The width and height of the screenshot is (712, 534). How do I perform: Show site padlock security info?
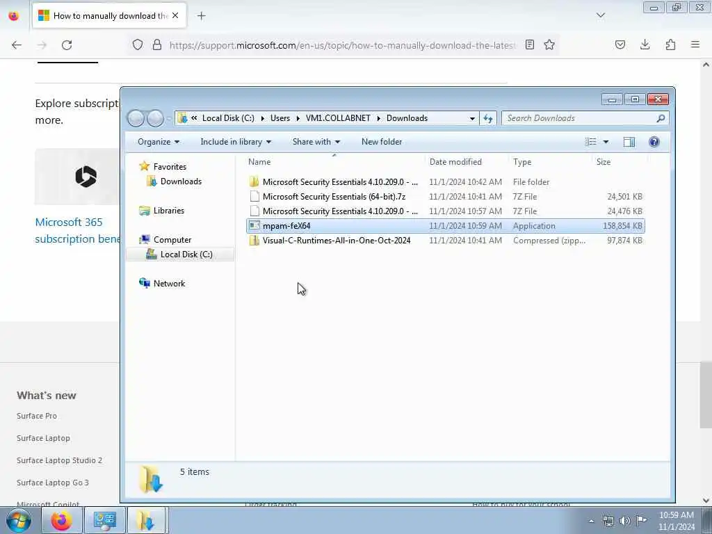pyautogui.click(x=157, y=44)
